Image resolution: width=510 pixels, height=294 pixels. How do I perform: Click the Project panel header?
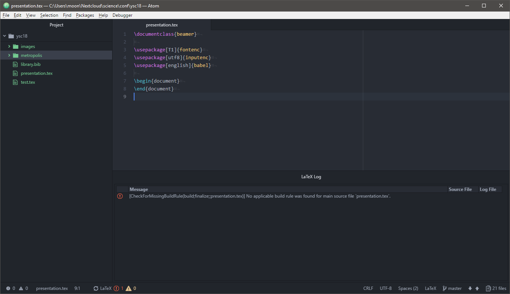[x=56, y=25]
